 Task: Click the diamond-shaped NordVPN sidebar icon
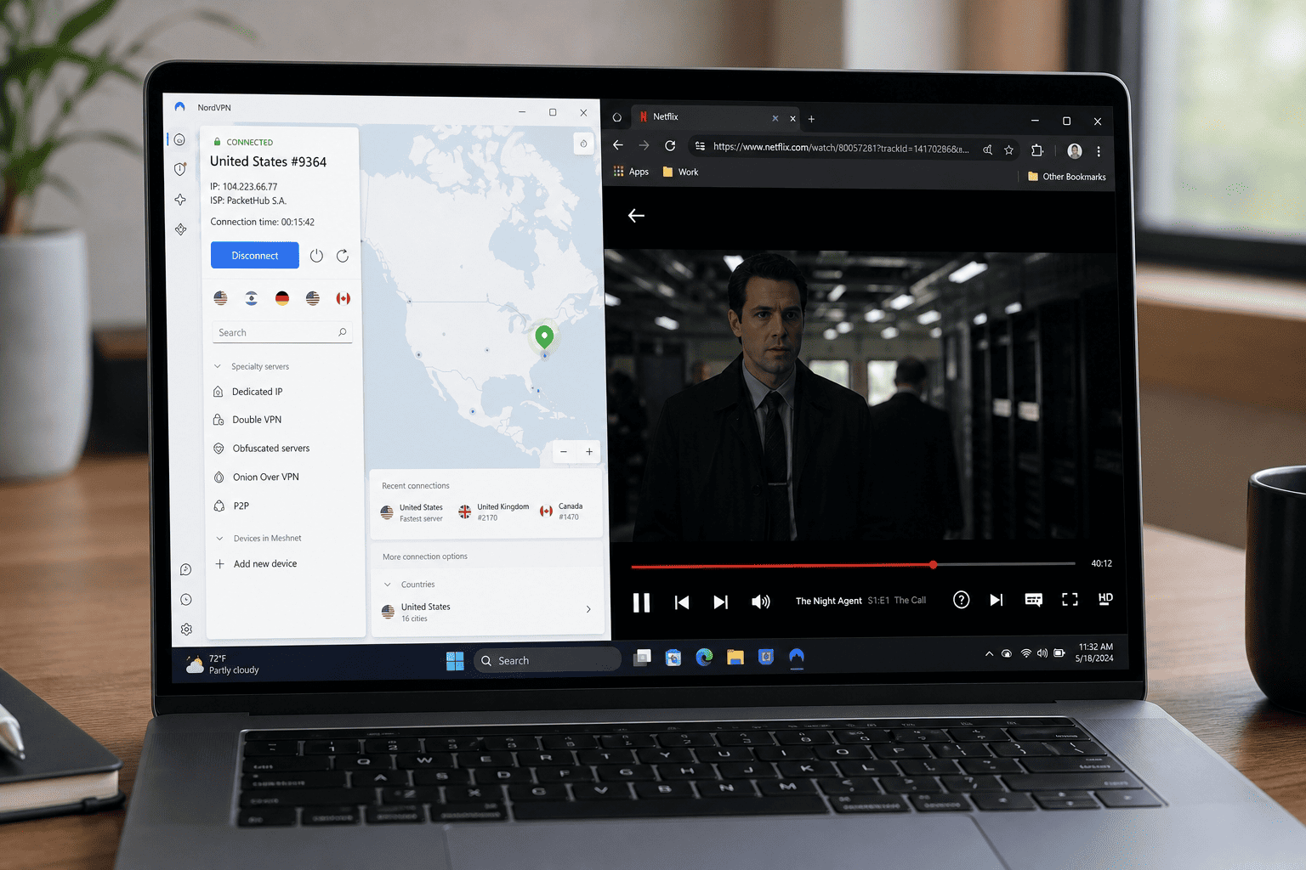(x=180, y=229)
